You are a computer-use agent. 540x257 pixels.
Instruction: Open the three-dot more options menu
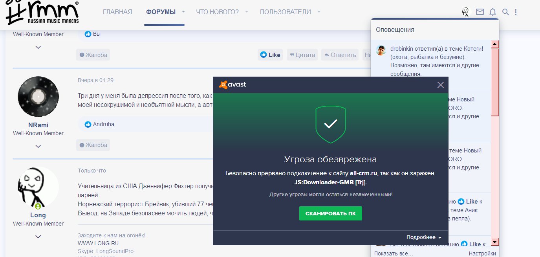point(516,12)
